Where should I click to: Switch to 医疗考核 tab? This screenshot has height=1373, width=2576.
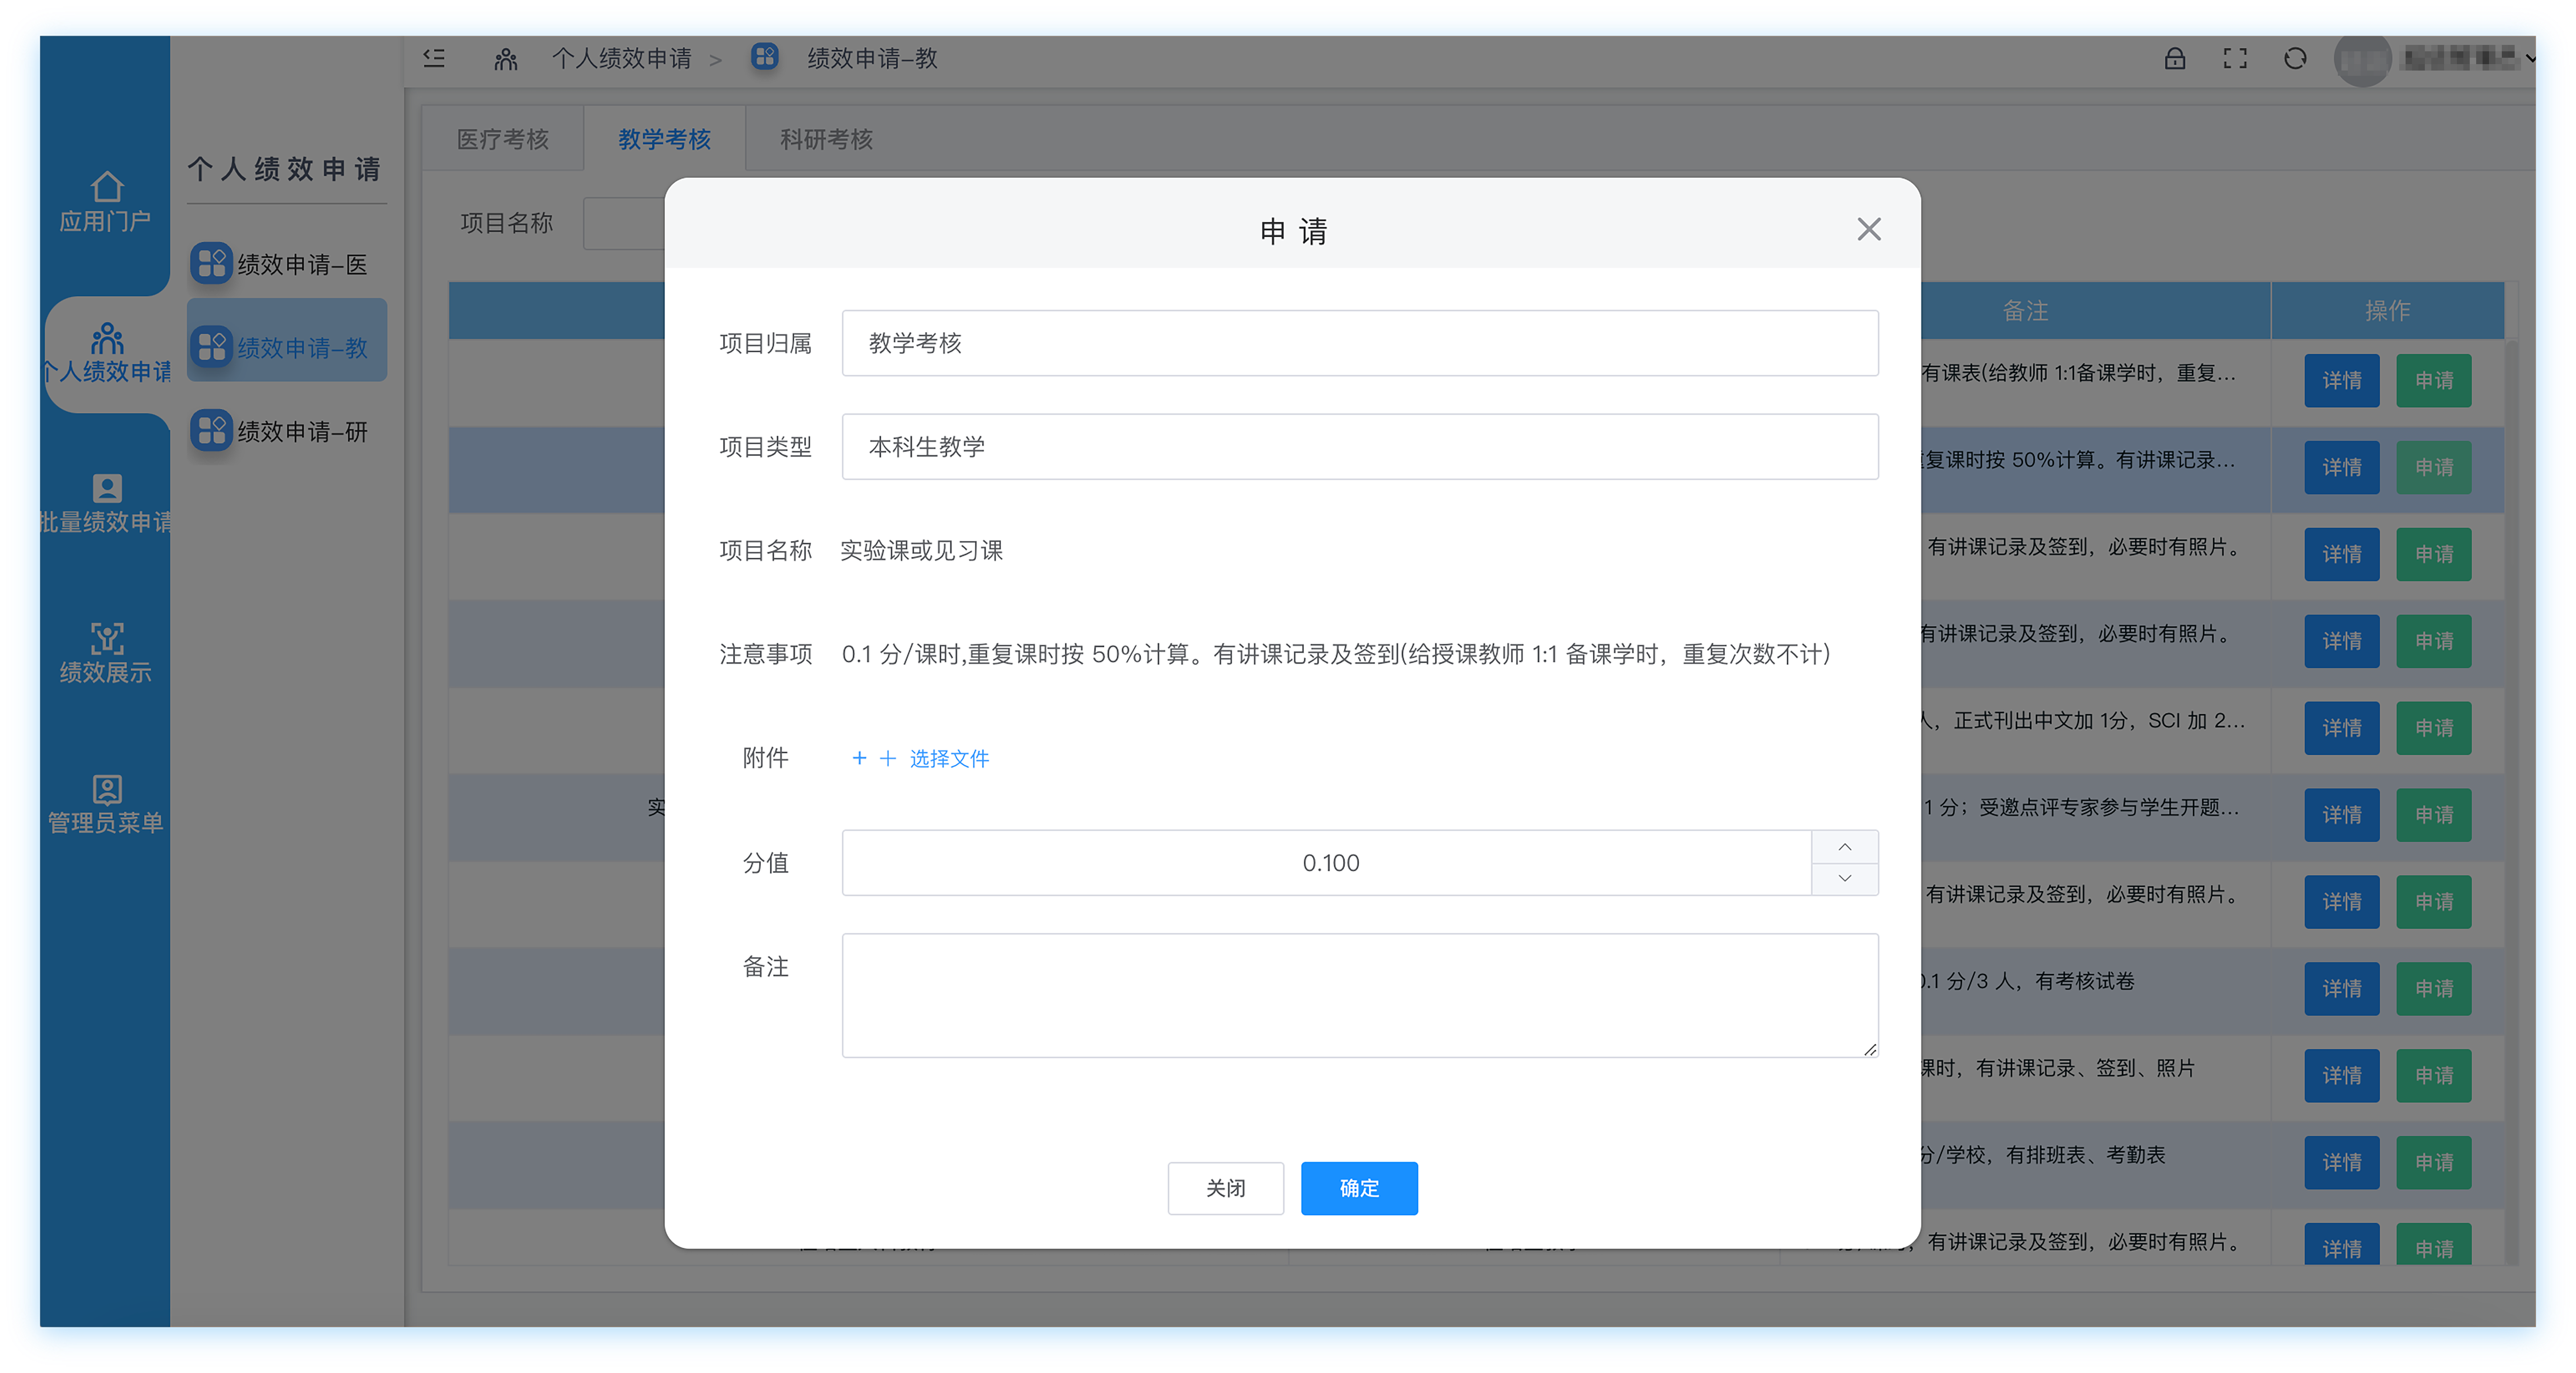[503, 139]
